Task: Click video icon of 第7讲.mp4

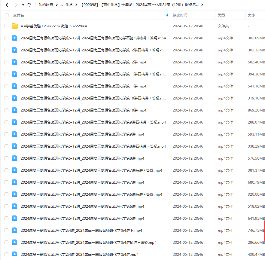Action: coord(15,182)
